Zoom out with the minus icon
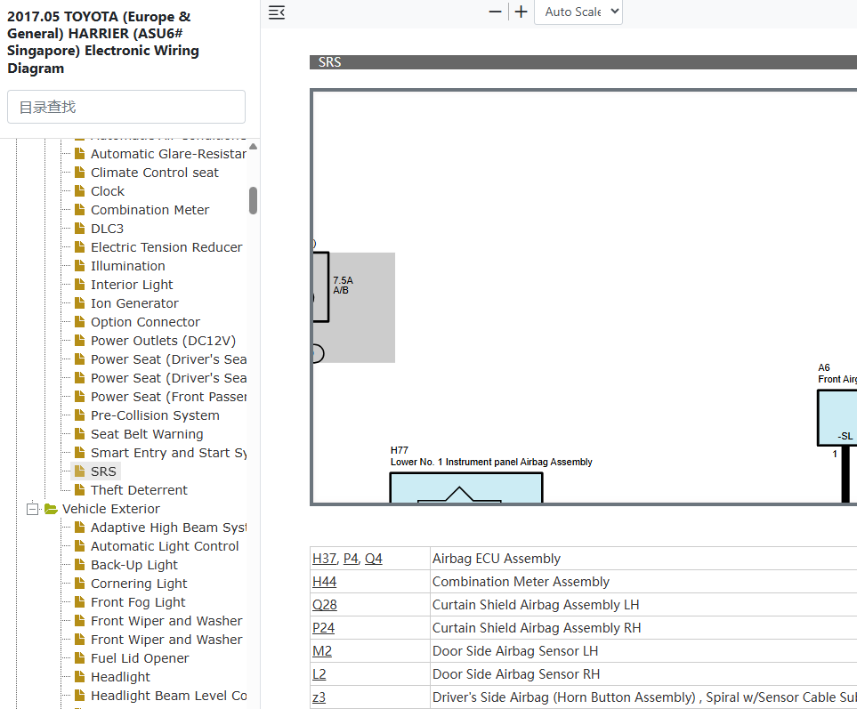Screen dimensions: 857x709 point(495,12)
